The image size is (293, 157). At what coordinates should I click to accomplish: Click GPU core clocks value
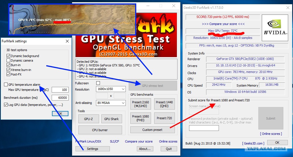tap(245, 72)
